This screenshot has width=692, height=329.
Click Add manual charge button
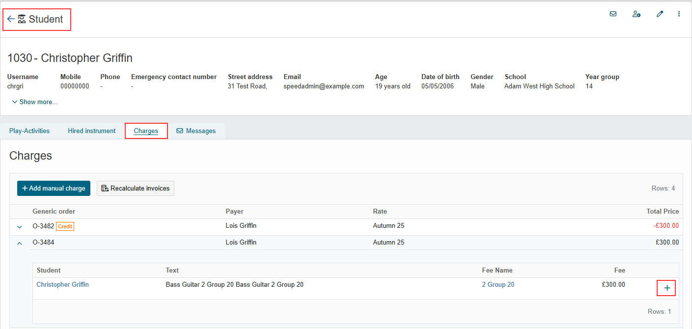[54, 188]
